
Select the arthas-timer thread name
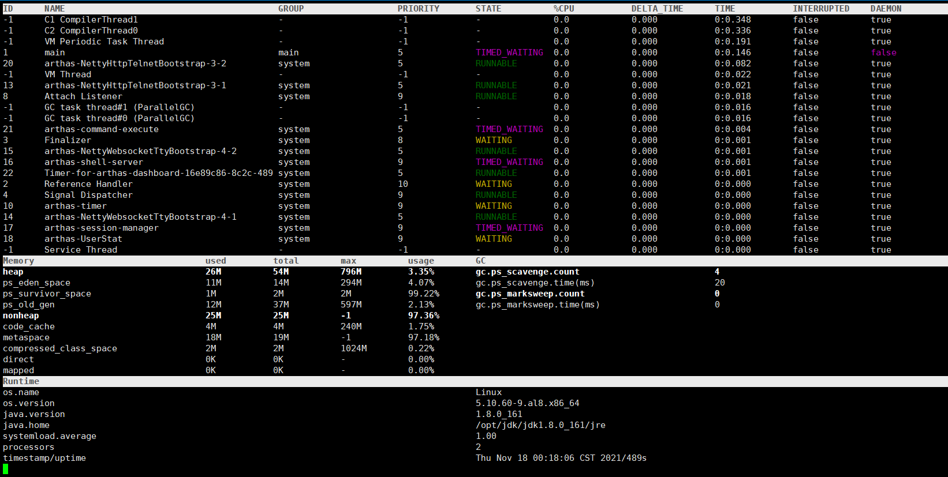click(76, 206)
